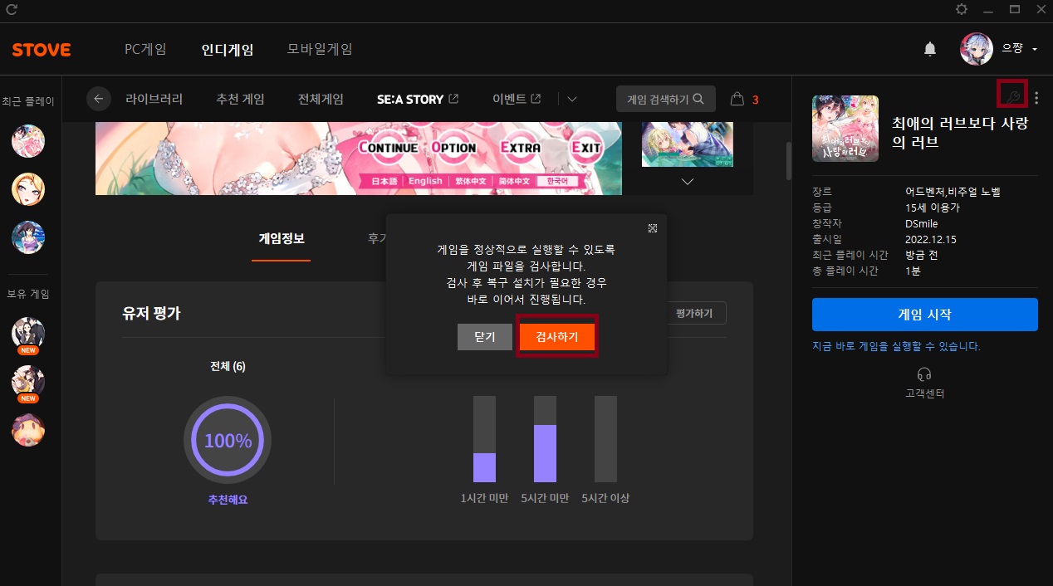Click the 닫기 button

(485, 337)
